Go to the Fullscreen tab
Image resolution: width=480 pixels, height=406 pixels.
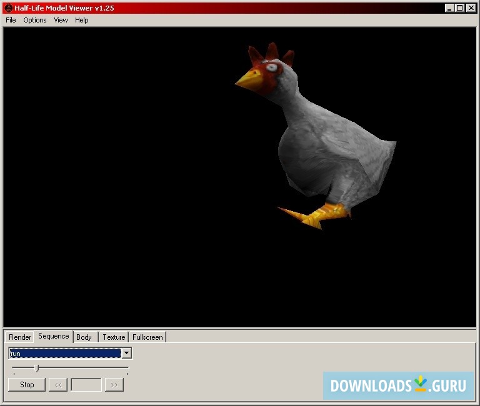(x=147, y=337)
